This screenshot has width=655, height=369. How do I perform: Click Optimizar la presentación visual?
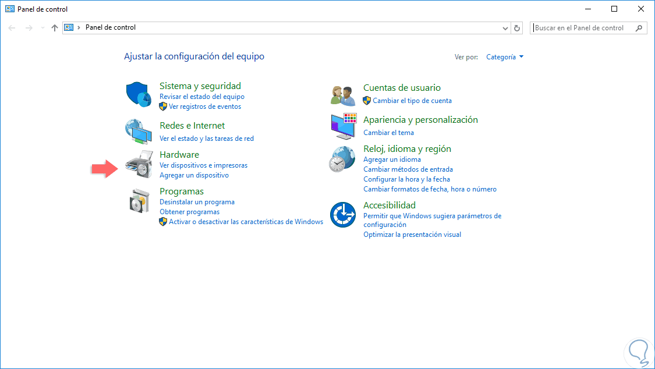(412, 235)
